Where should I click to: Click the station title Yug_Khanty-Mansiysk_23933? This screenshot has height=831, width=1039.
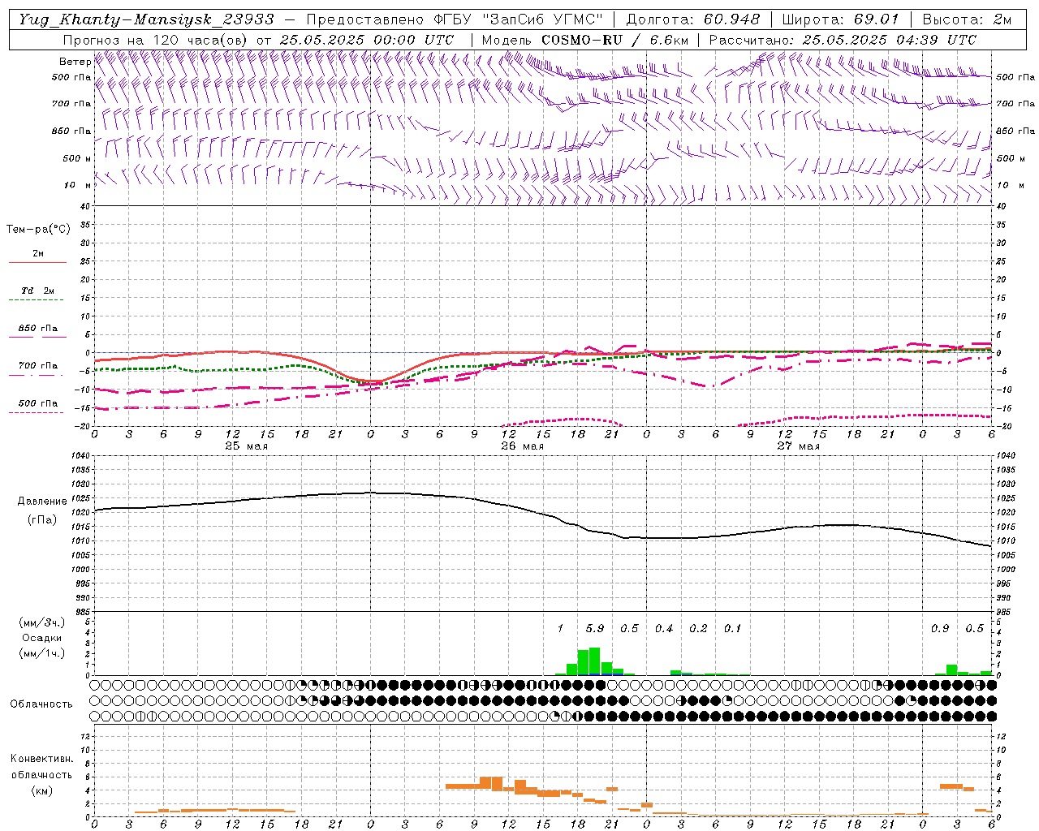146,19
